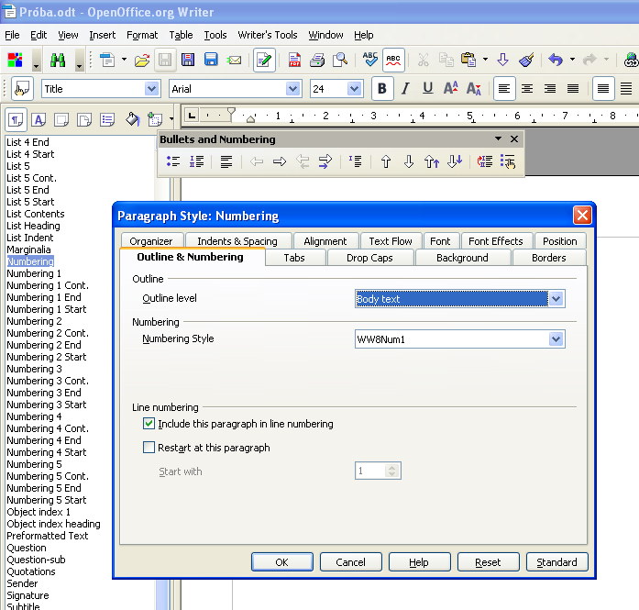The height and width of the screenshot is (610, 639).
Task: Click the Fill Format Mode paint bucket
Action: 132,119
